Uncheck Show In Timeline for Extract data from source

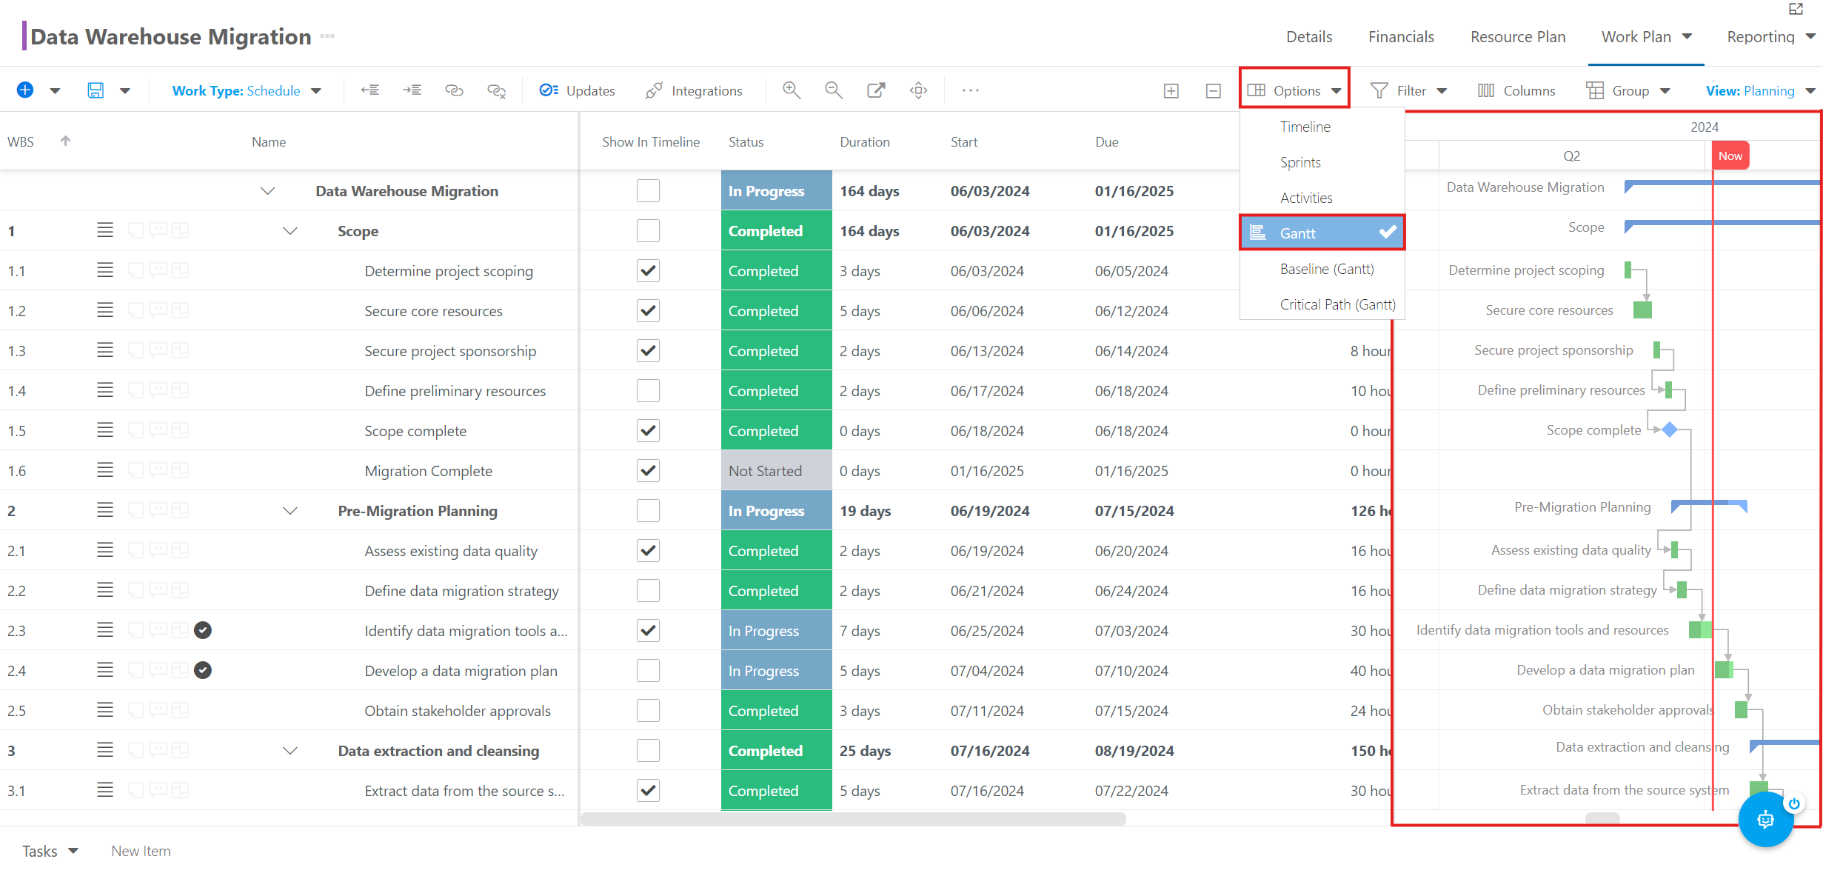[648, 790]
